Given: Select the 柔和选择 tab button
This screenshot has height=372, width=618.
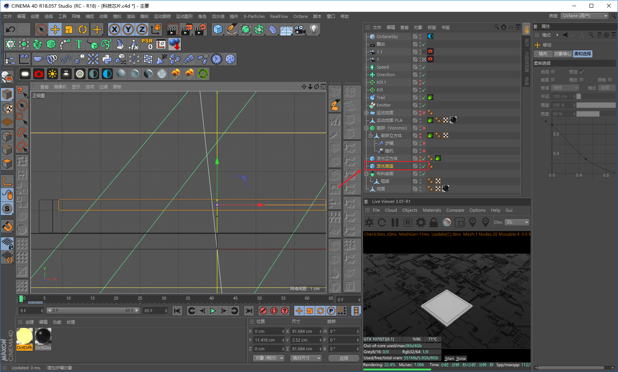Looking at the screenshot, I should 583,54.
